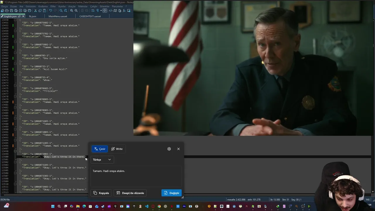Viewport: 375px width, 211px height.
Task: Click line number 13504 in margin
Action: click(x=5, y=168)
